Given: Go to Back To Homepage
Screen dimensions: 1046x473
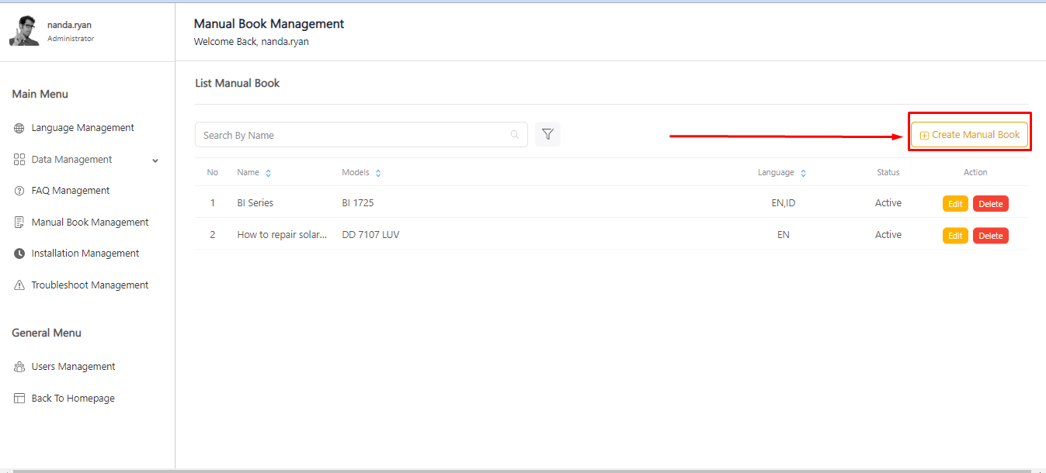Looking at the screenshot, I should (x=73, y=399).
